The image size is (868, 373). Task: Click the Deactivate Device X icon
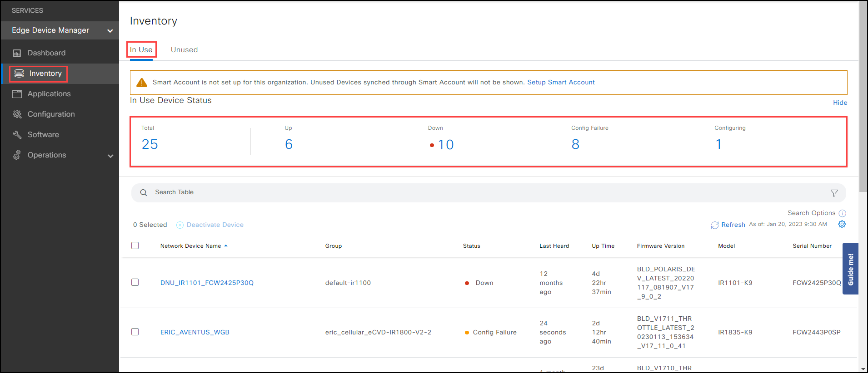click(180, 225)
